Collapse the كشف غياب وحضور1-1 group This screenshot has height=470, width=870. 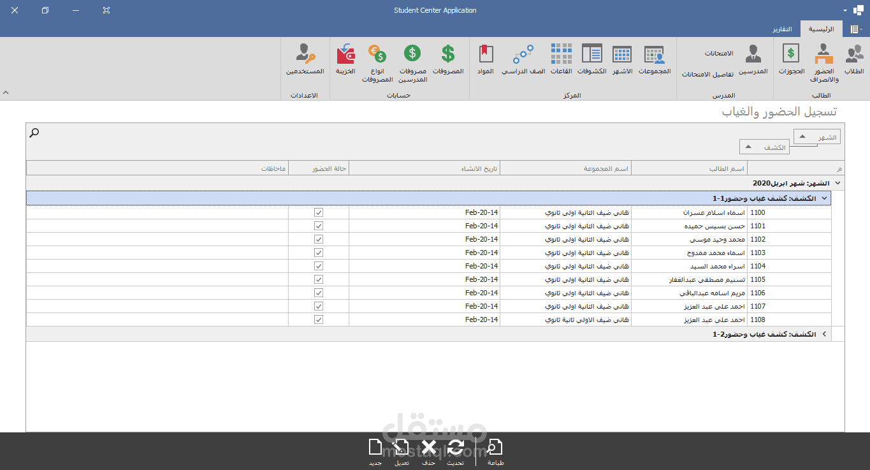(x=824, y=198)
